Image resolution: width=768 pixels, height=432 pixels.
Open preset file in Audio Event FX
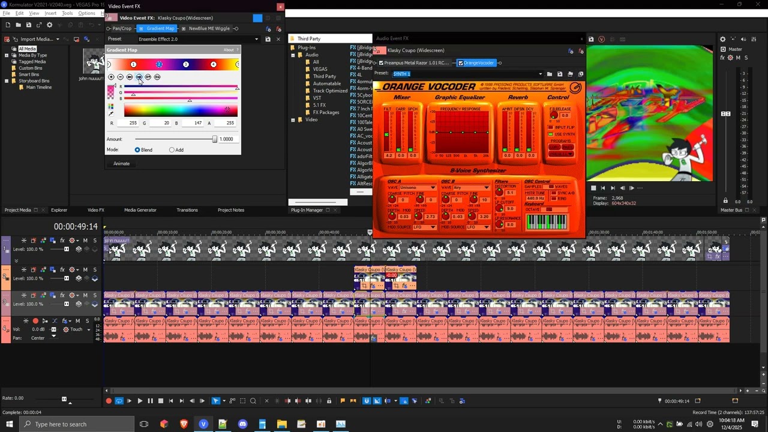550,74
